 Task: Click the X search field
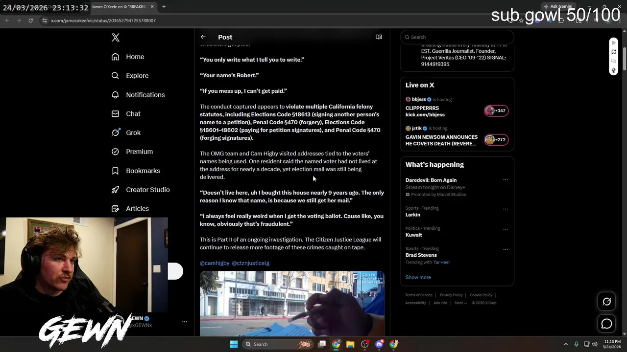(x=457, y=37)
